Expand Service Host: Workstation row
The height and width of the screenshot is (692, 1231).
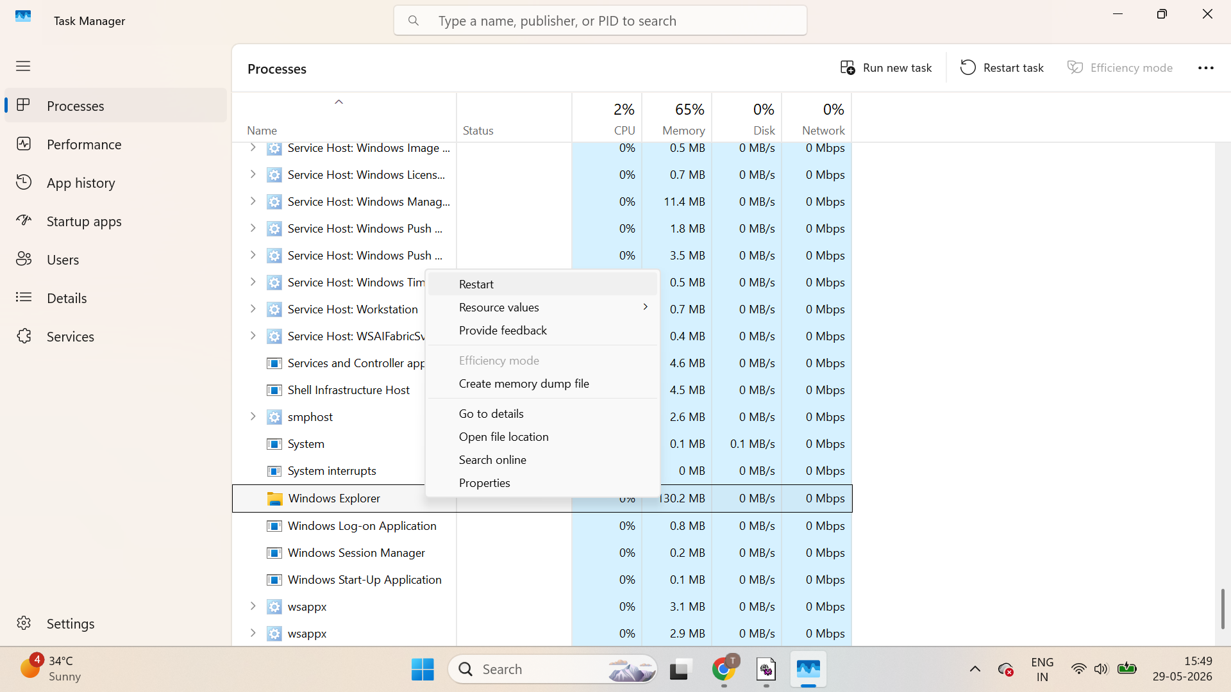tap(253, 309)
